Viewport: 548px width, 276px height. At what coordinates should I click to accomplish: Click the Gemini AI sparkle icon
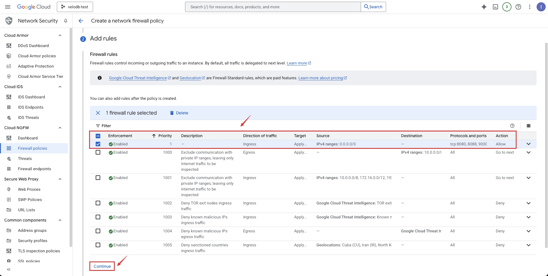(484, 7)
